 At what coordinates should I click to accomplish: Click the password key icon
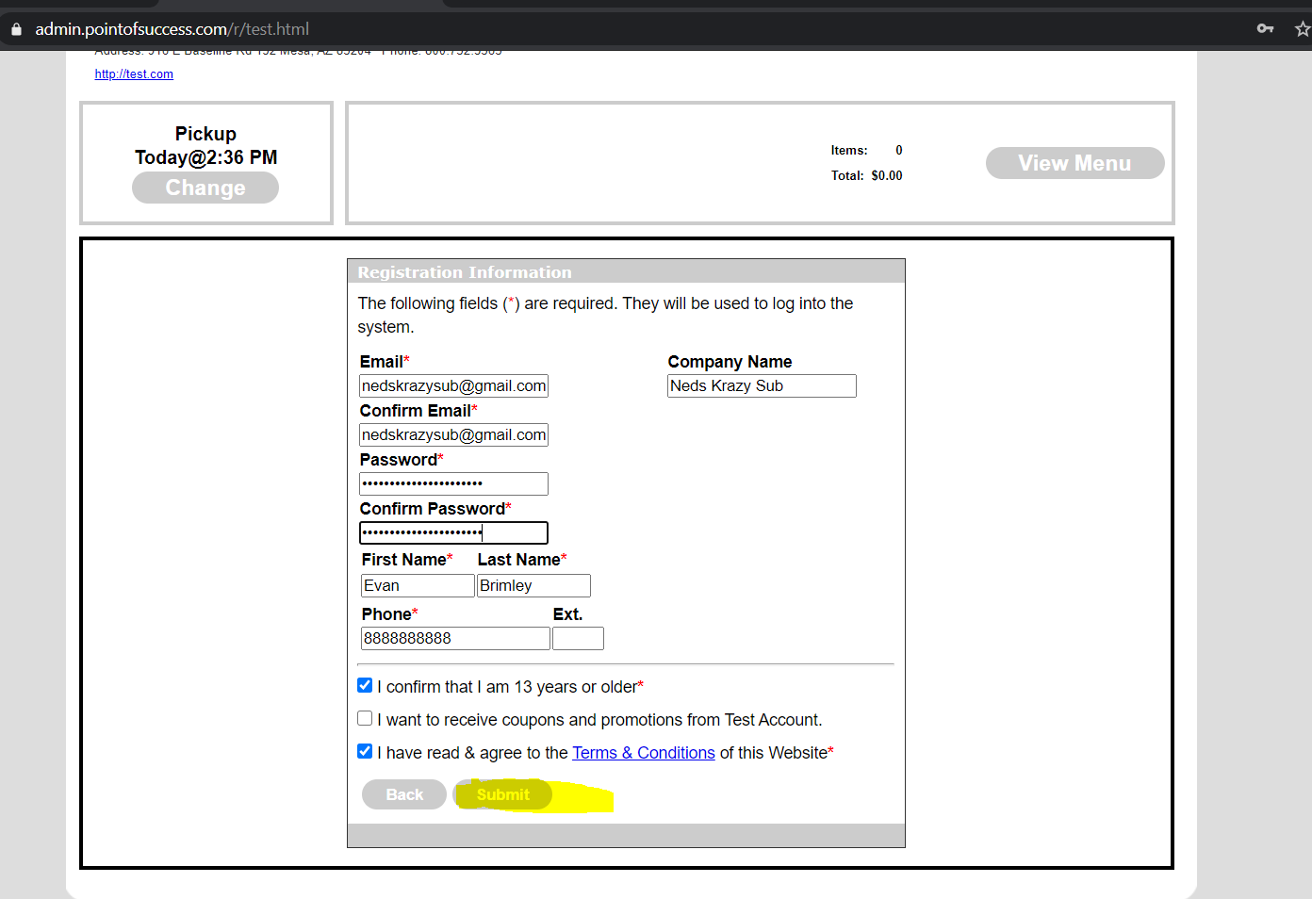(1265, 28)
